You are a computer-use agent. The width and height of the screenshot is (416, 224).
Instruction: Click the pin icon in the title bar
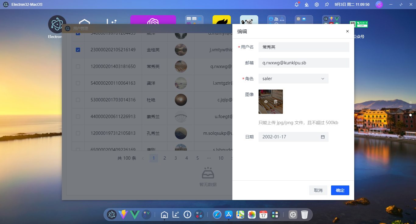click(x=326, y=4)
